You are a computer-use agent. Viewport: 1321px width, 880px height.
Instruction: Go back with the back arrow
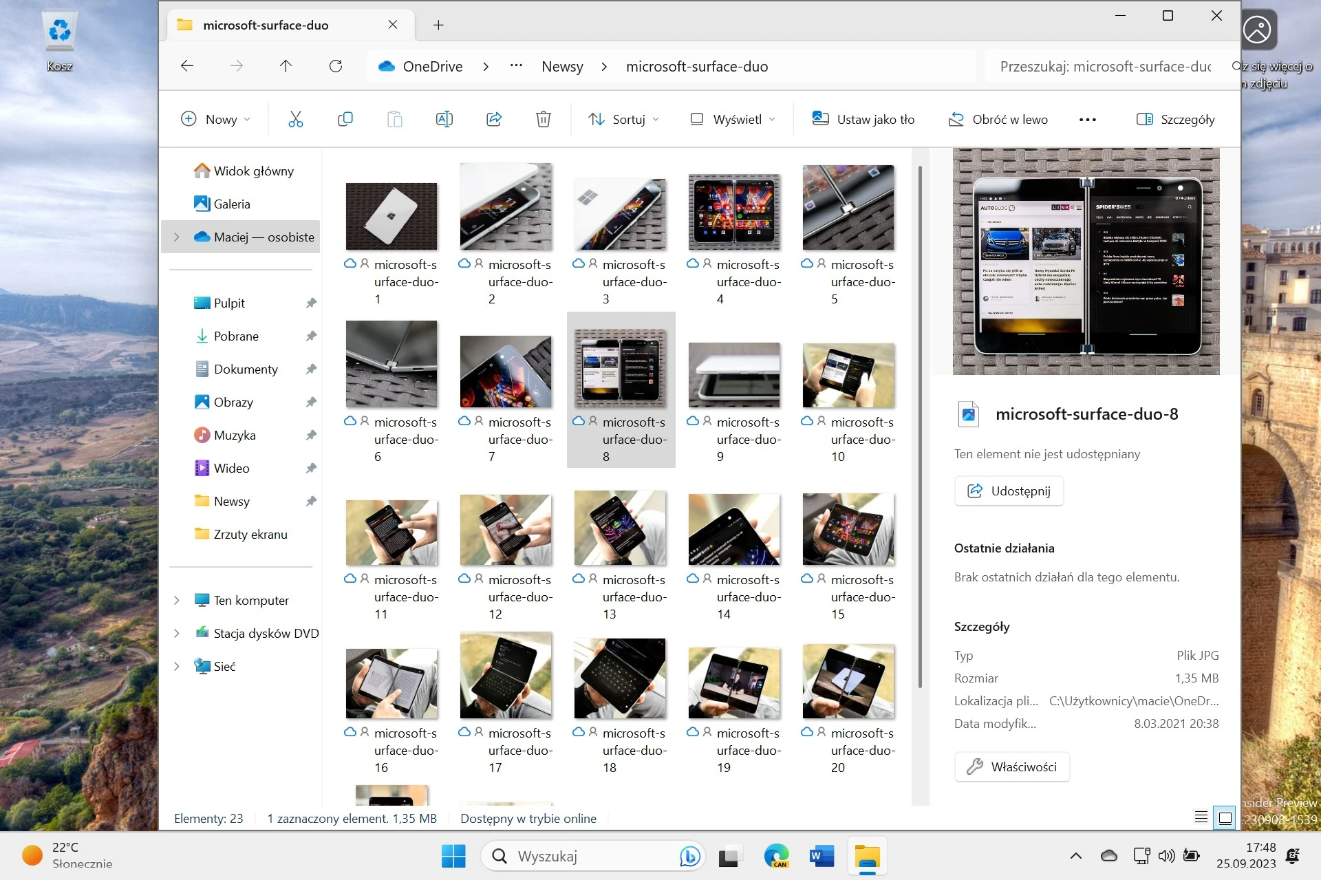pyautogui.click(x=187, y=66)
